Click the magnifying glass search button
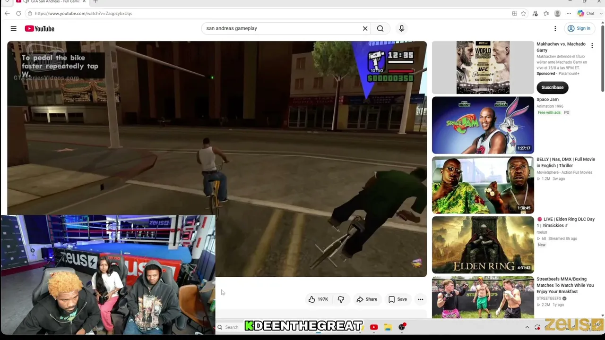605x340 pixels. 380,28
